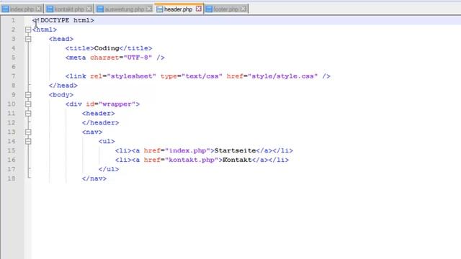Click the "style/style.css" href value

tap(282, 76)
